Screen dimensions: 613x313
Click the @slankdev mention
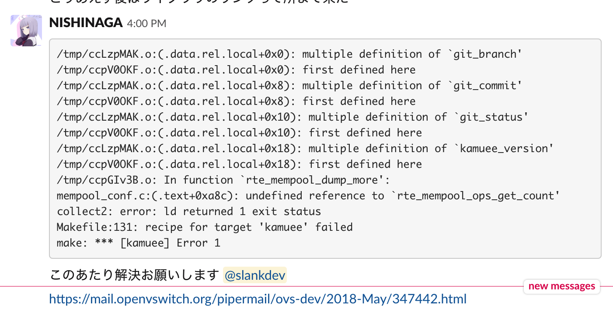(254, 275)
